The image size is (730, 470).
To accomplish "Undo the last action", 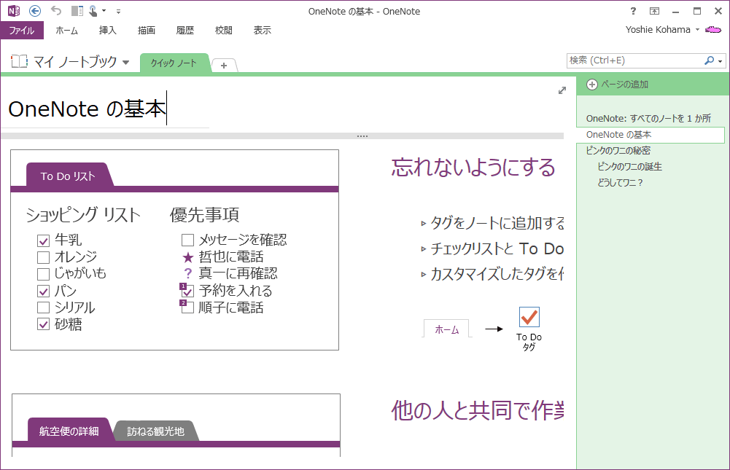I will [x=56, y=11].
